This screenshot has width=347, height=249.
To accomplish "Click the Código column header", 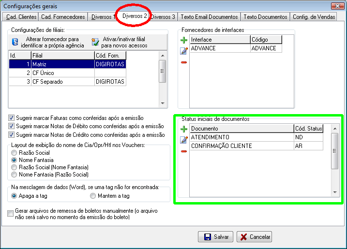I will pos(266,40).
